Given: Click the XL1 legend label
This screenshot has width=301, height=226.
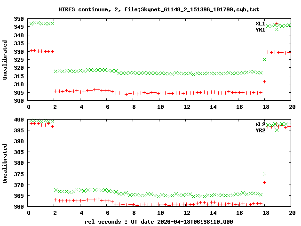Looking at the screenshot, I should click(x=260, y=24).
